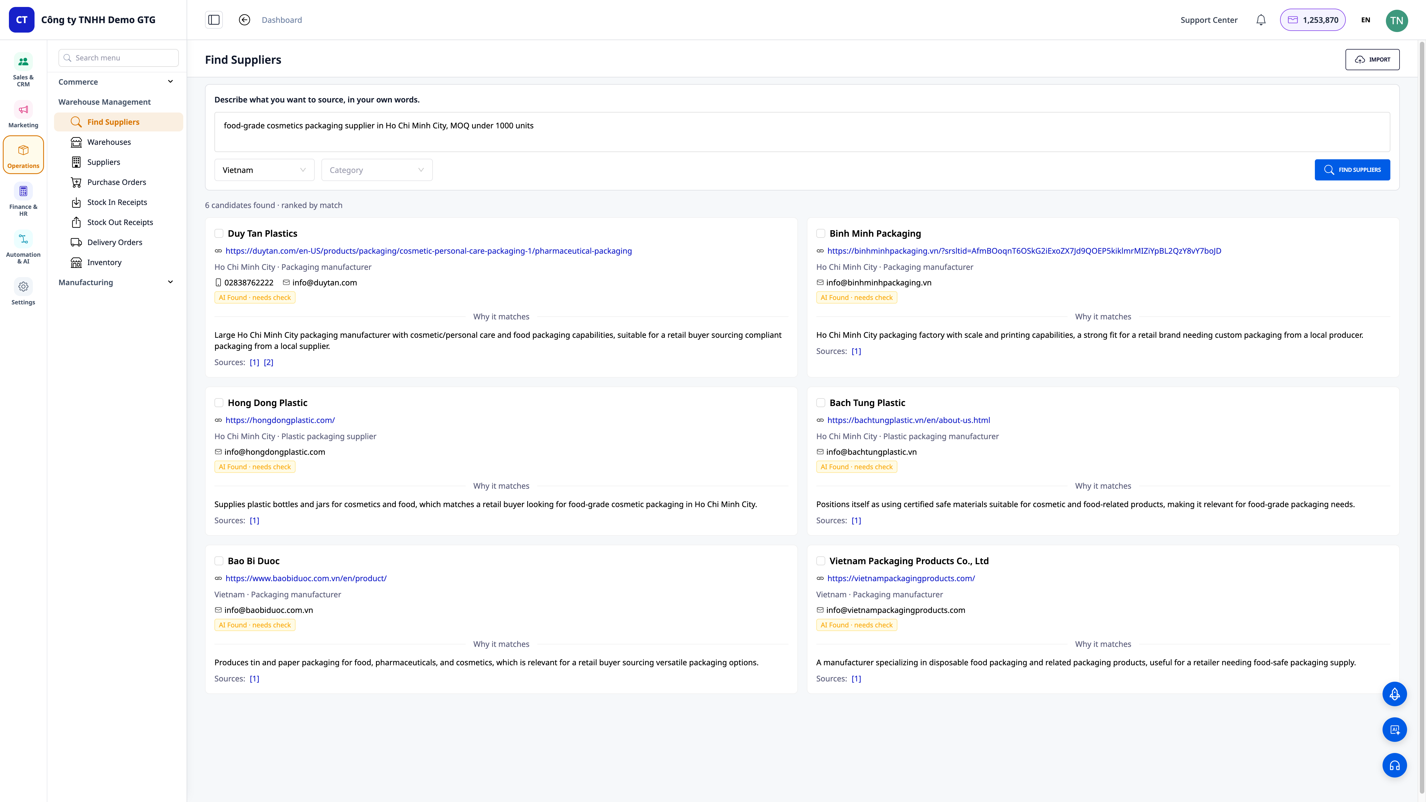Open the Category dropdown
Image resolution: width=1426 pixels, height=802 pixels.
pos(377,170)
